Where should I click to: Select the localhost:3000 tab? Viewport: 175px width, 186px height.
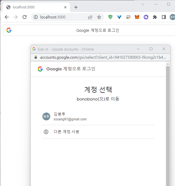(x=33, y=7)
